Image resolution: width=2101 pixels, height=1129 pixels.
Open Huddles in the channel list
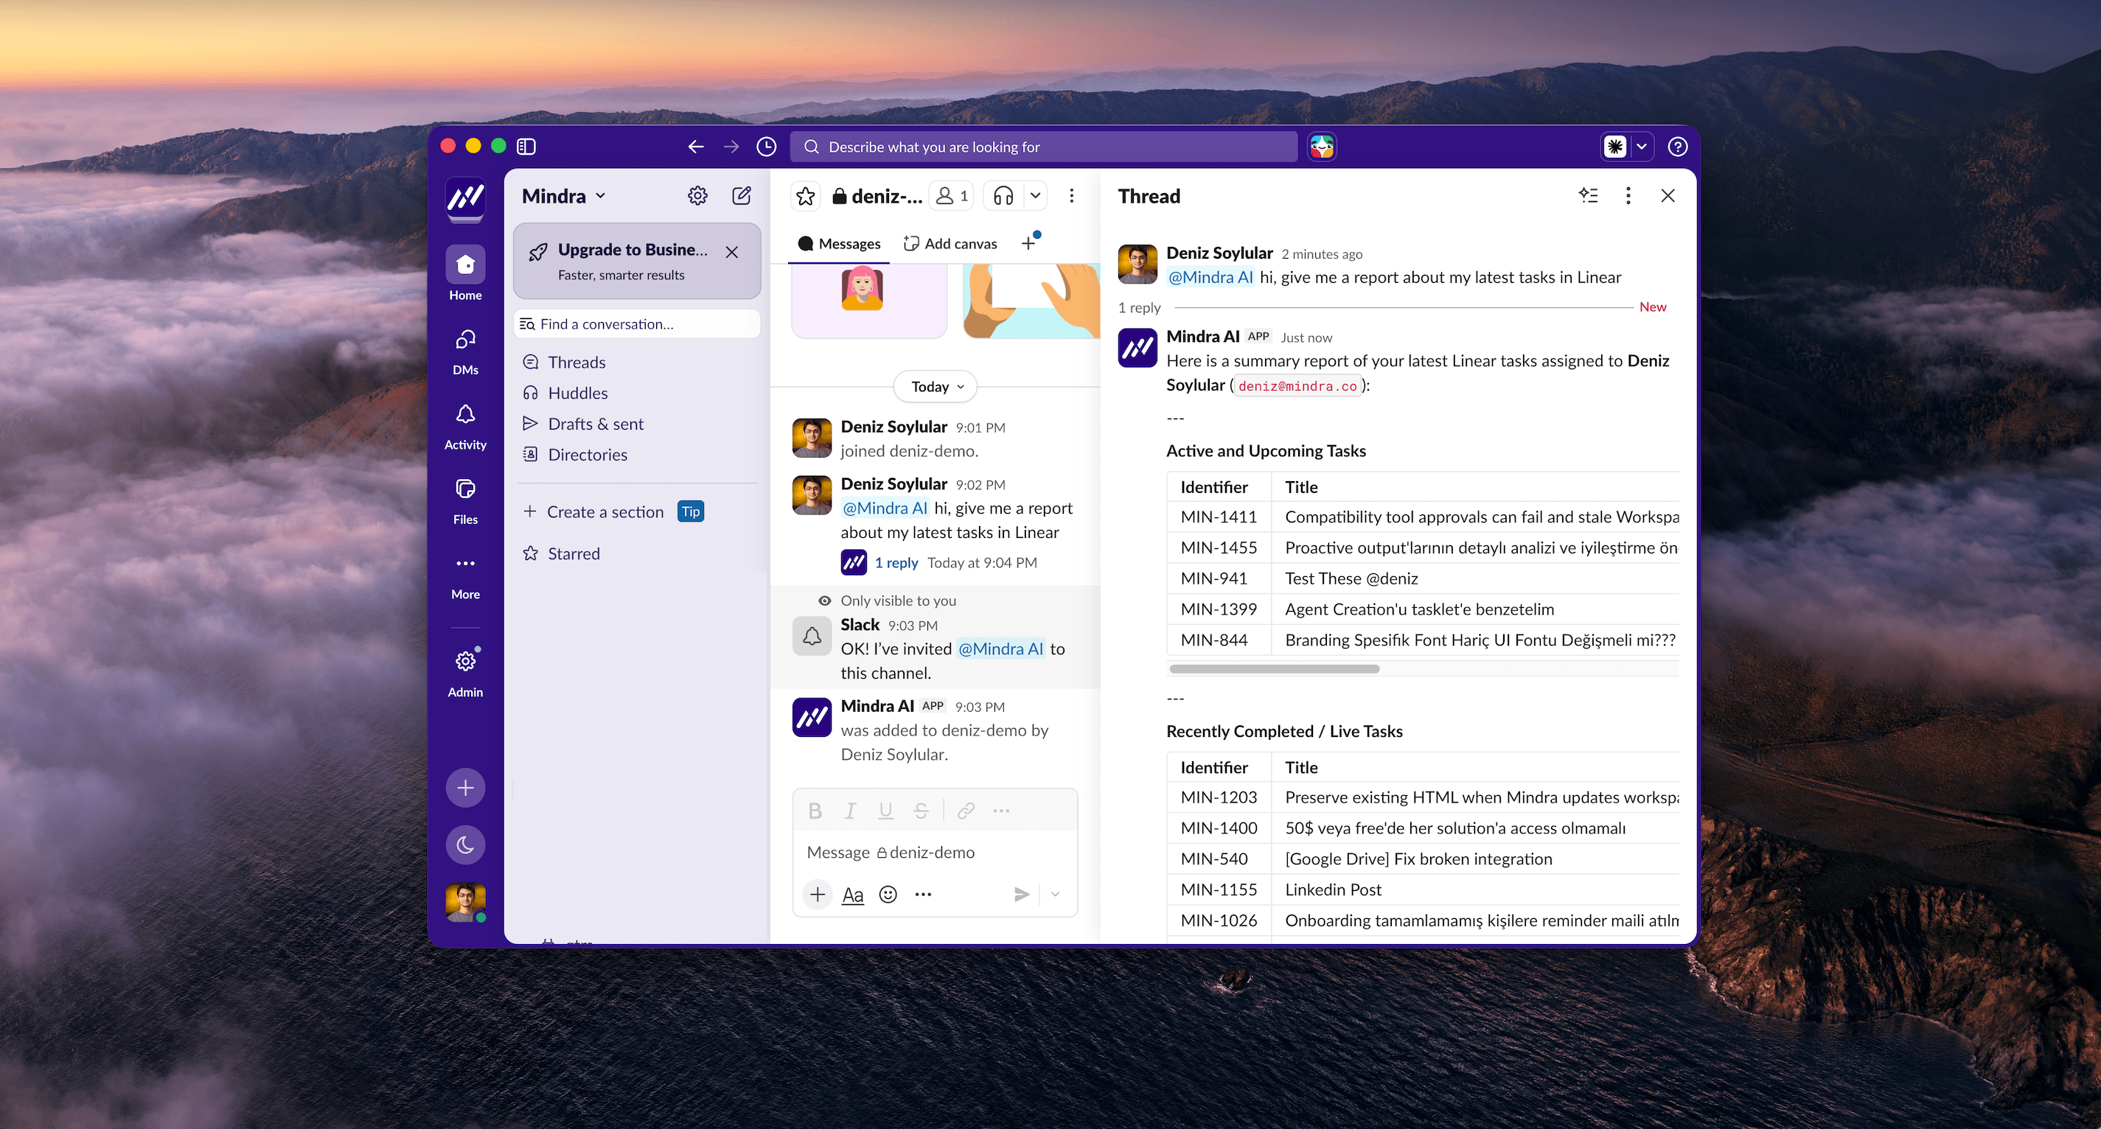[577, 393]
